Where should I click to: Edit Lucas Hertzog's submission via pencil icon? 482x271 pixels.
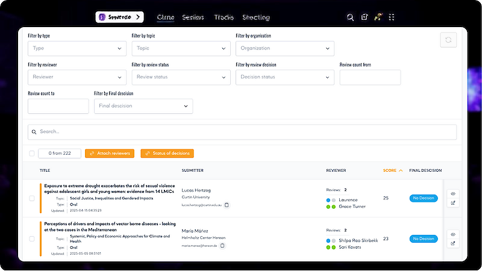452,203
